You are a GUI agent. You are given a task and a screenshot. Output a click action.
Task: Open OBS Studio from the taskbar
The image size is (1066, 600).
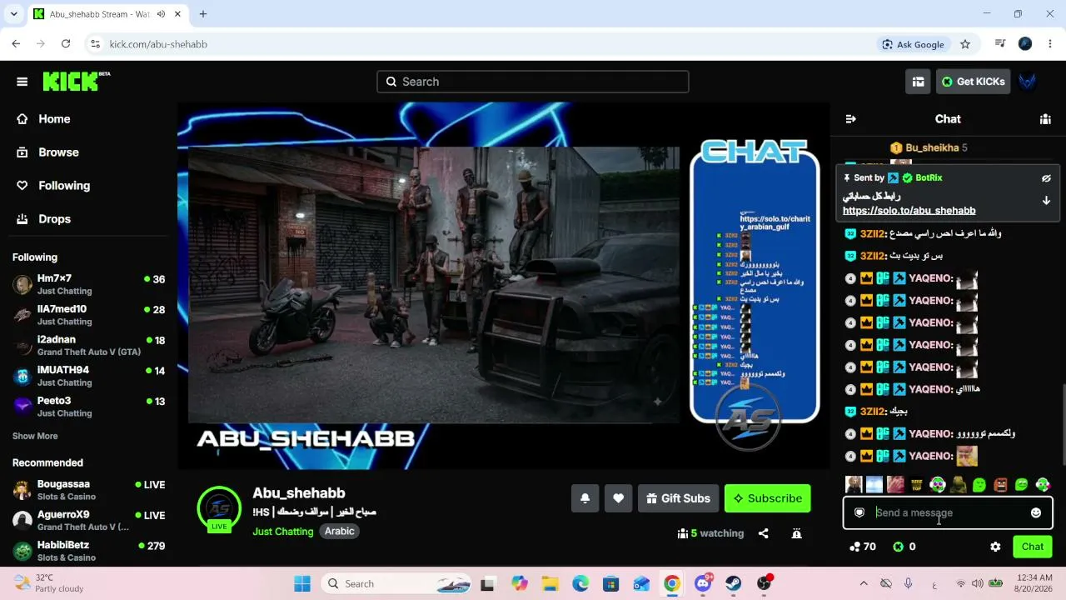pyautogui.click(x=764, y=583)
